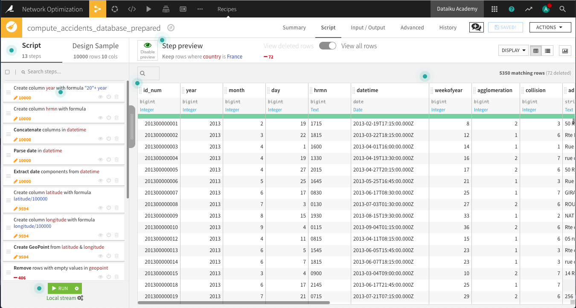
Task: Open the Flow icon in top navigation
Action: tap(98, 9)
